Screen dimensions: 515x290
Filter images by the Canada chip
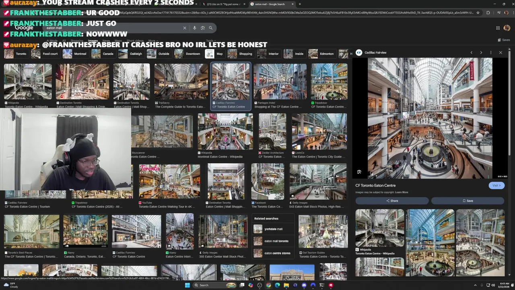103,54
